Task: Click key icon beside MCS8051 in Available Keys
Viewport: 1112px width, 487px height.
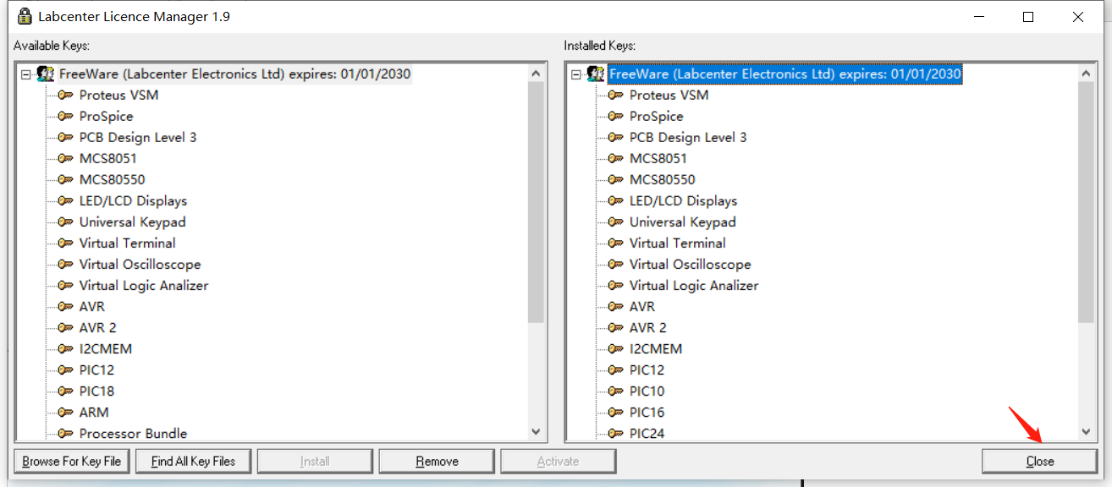Action: click(65, 158)
